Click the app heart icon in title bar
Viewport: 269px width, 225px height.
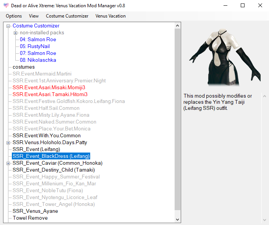[x=6, y=5]
